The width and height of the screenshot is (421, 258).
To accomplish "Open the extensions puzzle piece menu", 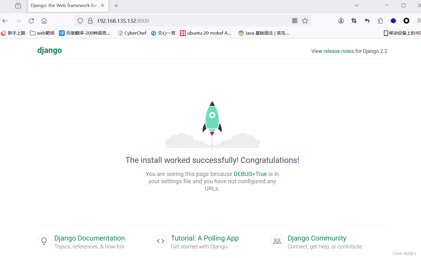I will coord(380,21).
